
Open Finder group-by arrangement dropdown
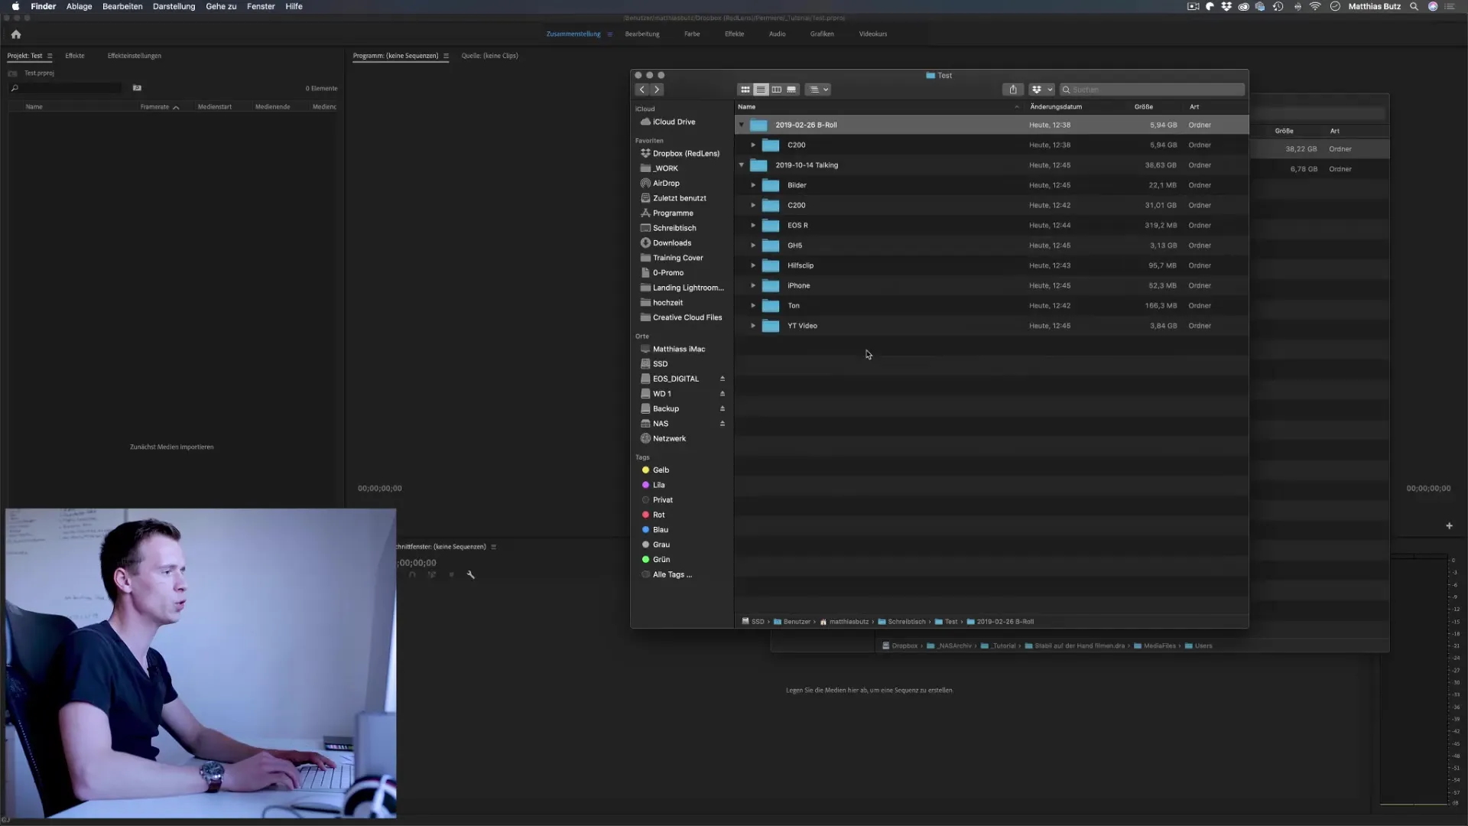point(818,89)
